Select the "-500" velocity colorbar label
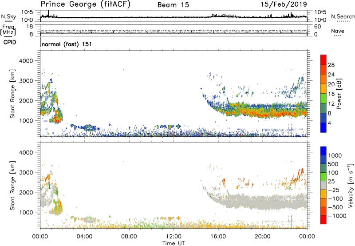This screenshot has width=355, height=246. tap(335, 207)
